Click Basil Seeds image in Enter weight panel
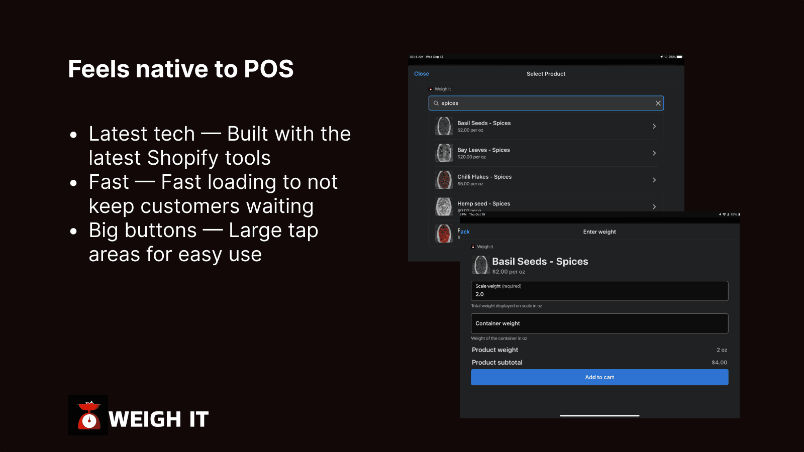The width and height of the screenshot is (804, 452). [x=481, y=265]
